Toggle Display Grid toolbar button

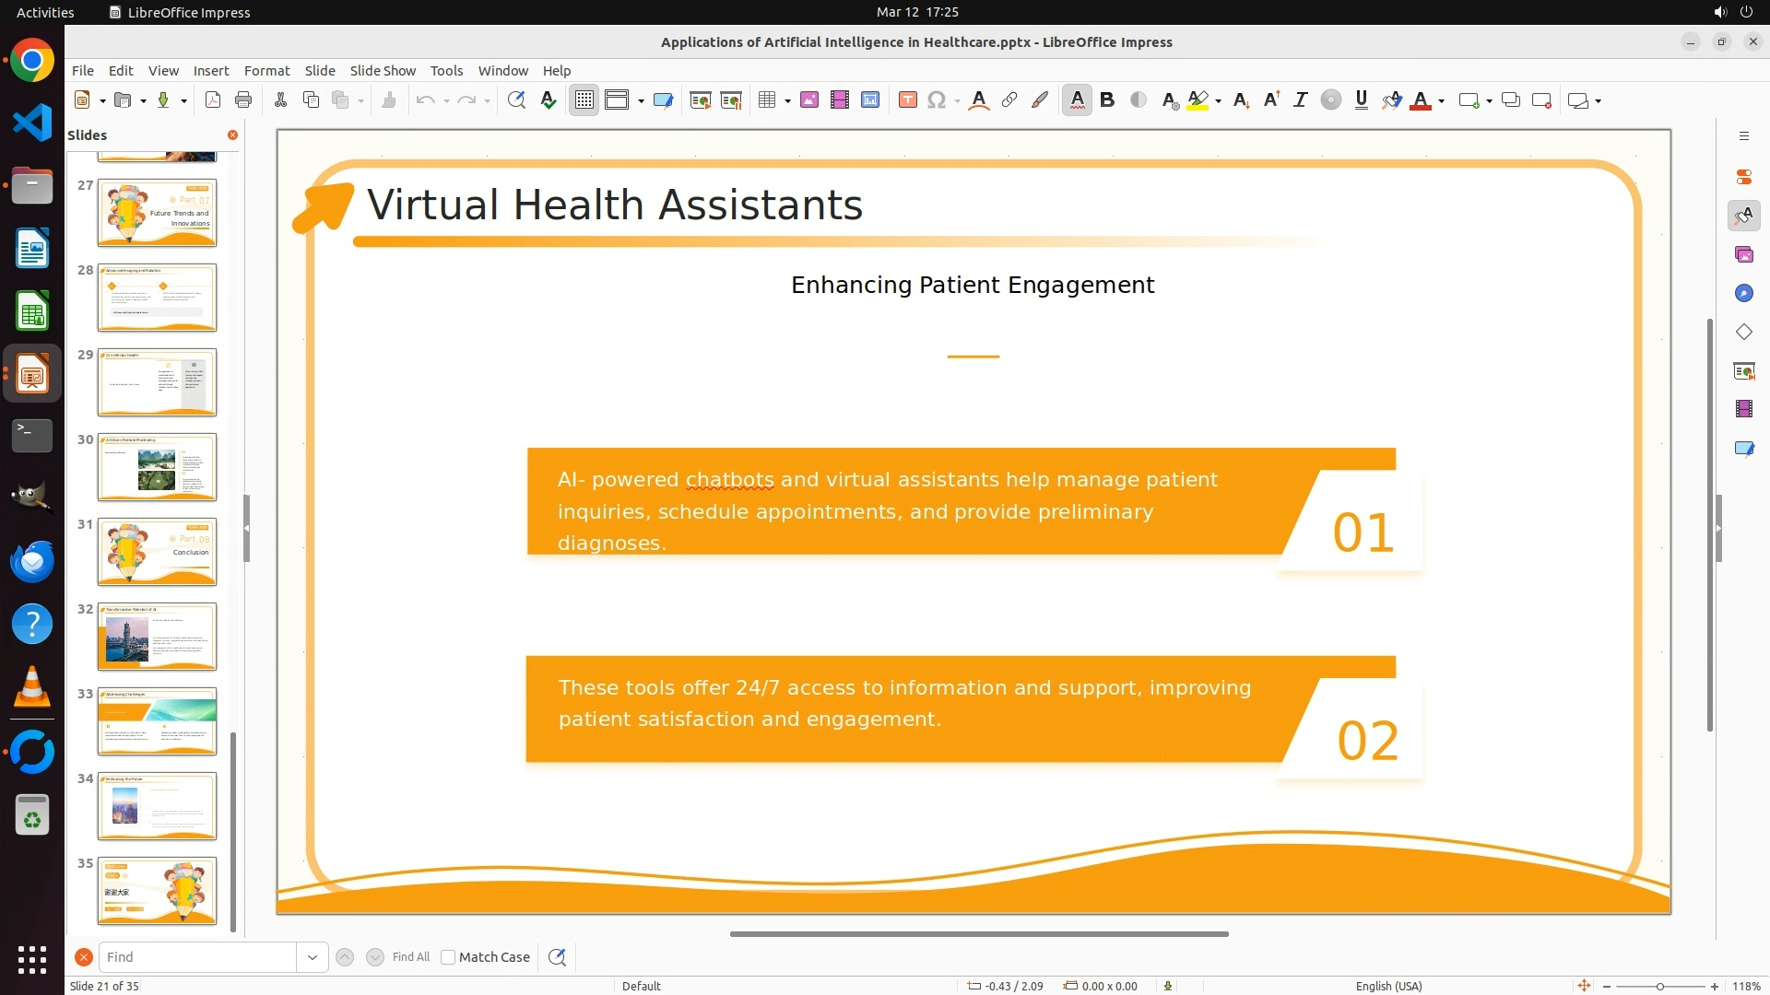(x=584, y=100)
